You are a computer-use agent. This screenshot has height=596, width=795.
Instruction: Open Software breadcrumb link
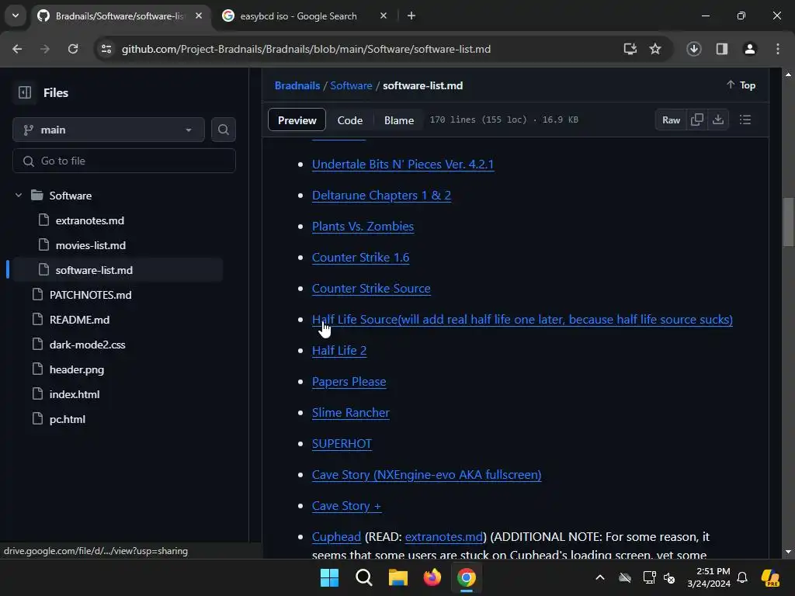coord(351,85)
